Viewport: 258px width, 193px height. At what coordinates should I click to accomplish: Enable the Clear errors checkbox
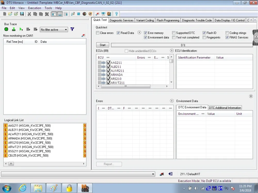[98, 33]
